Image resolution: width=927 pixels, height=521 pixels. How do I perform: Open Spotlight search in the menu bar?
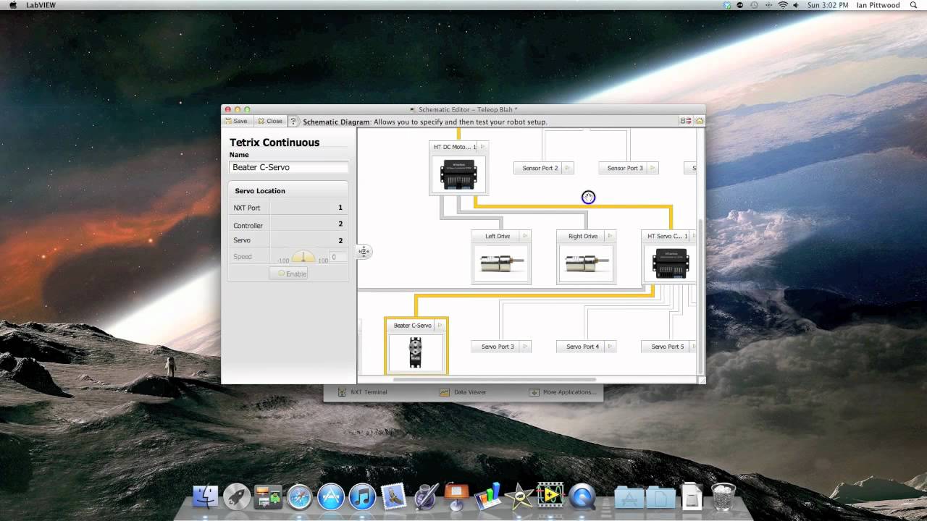point(913,5)
